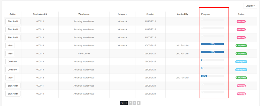
Task: View stocks audit 000016
Action: point(10,46)
